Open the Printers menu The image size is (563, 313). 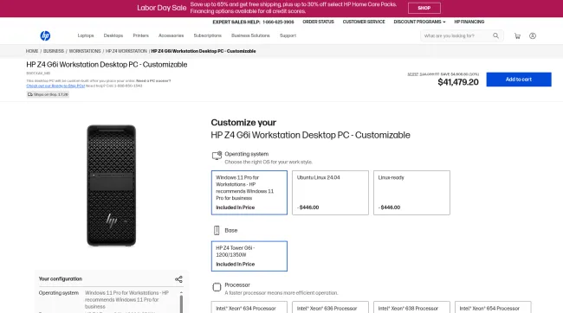(140, 35)
